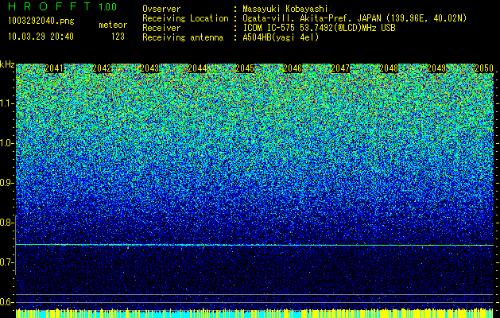
Task: Click the kHz axis unit label
Action: [7, 64]
